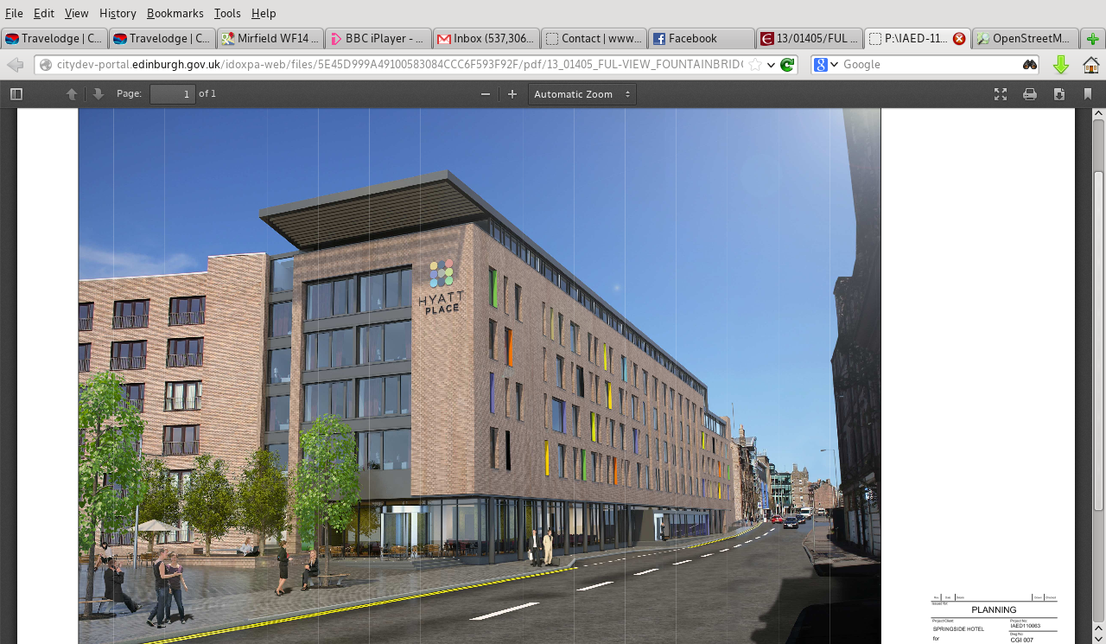Print the PDF document
Screen dimensions: 1106x644
click(x=1030, y=94)
